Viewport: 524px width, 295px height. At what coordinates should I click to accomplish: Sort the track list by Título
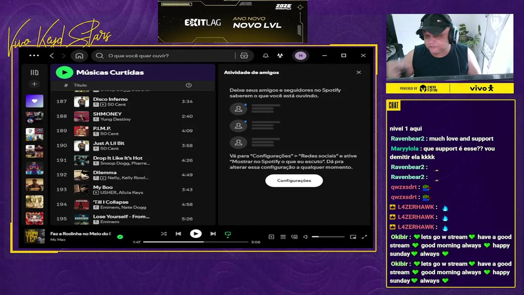[80, 85]
